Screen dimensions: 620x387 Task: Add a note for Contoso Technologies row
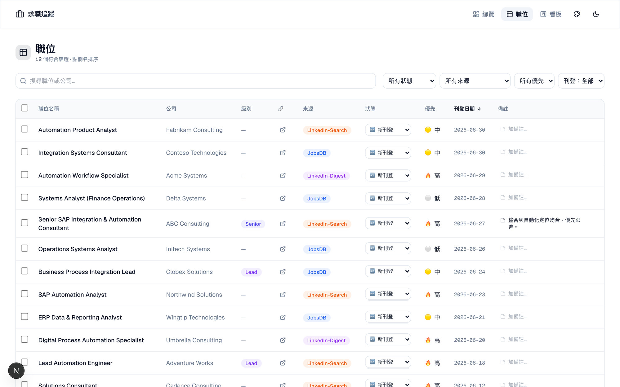(x=514, y=152)
